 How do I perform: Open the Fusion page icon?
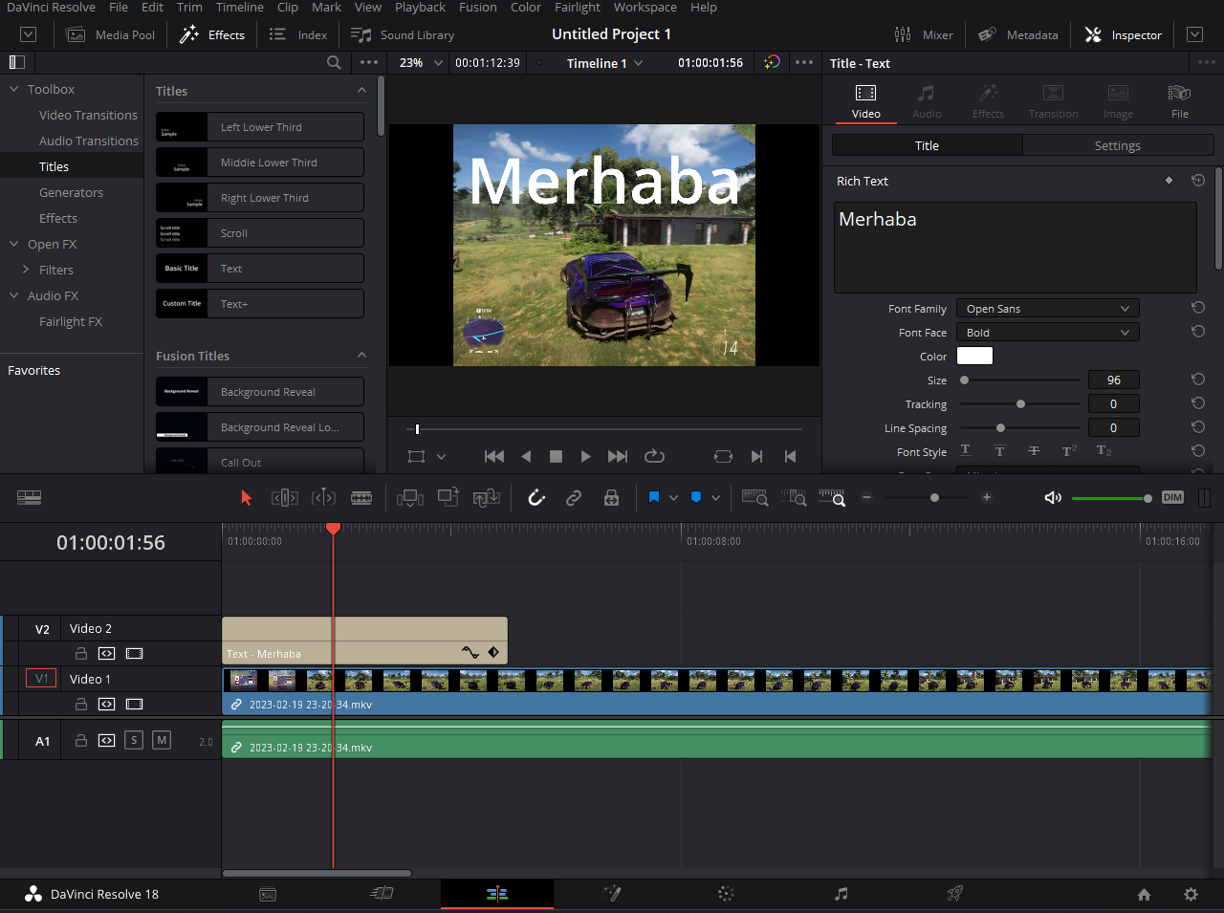click(612, 894)
